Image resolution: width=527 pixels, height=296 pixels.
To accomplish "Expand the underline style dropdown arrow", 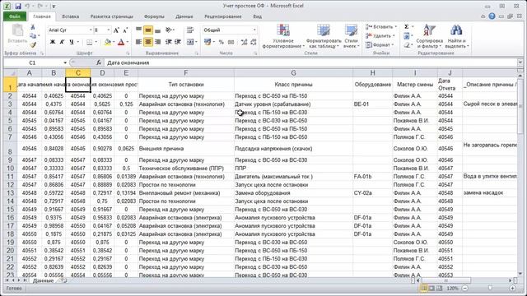I will 77,42.
